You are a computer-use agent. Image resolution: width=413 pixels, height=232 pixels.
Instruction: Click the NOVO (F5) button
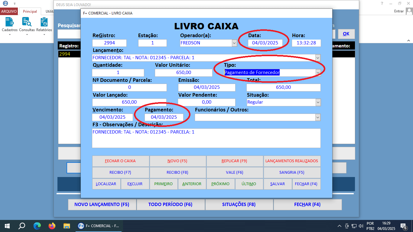(x=177, y=161)
